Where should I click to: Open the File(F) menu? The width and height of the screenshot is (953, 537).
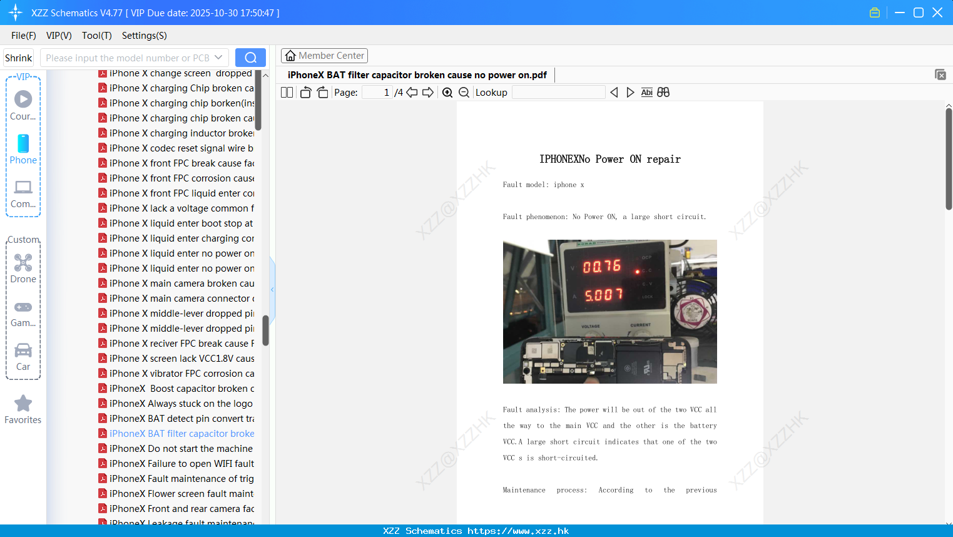coord(24,36)
